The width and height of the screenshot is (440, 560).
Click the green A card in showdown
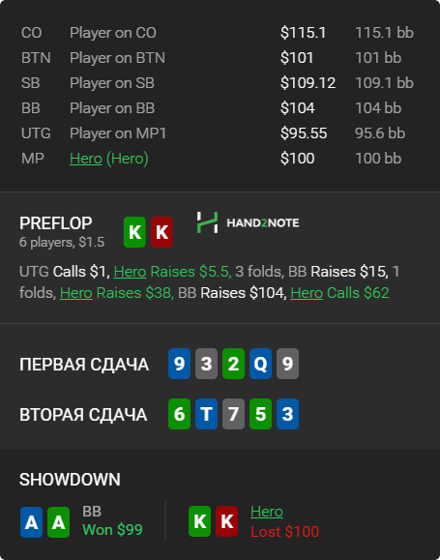point(59,522)
